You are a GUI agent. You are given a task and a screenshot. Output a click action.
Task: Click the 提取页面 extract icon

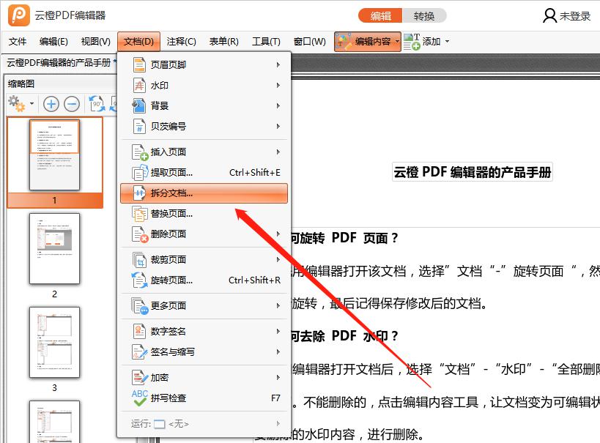140,173
